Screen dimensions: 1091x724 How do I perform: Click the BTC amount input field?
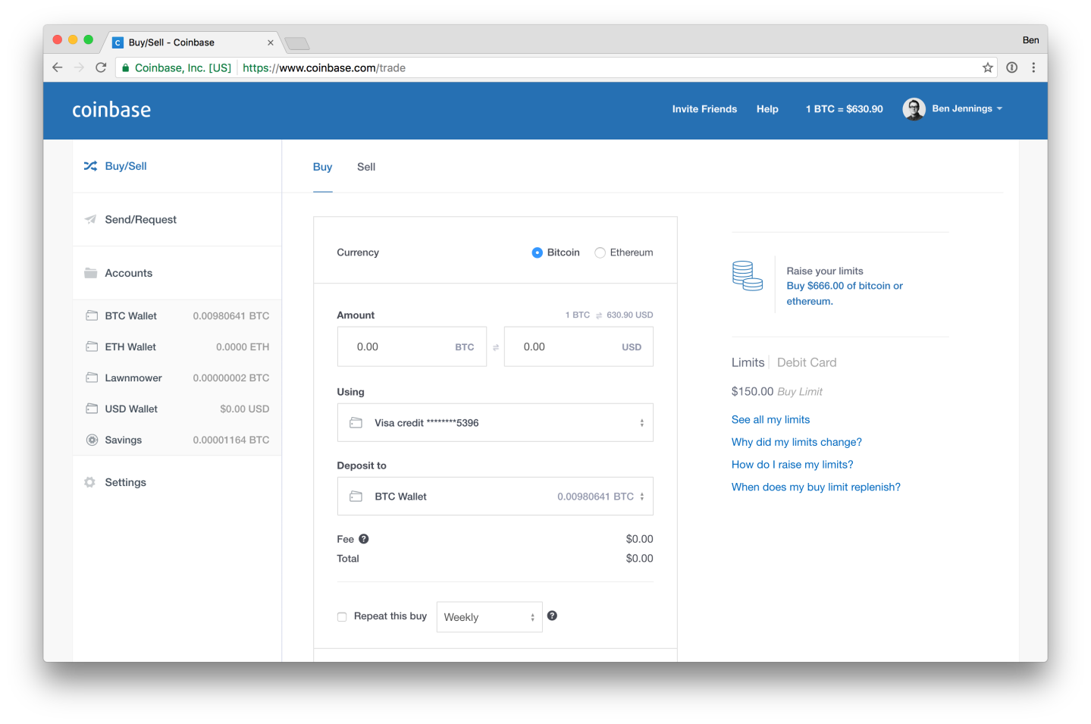click(x=402, y=347)
